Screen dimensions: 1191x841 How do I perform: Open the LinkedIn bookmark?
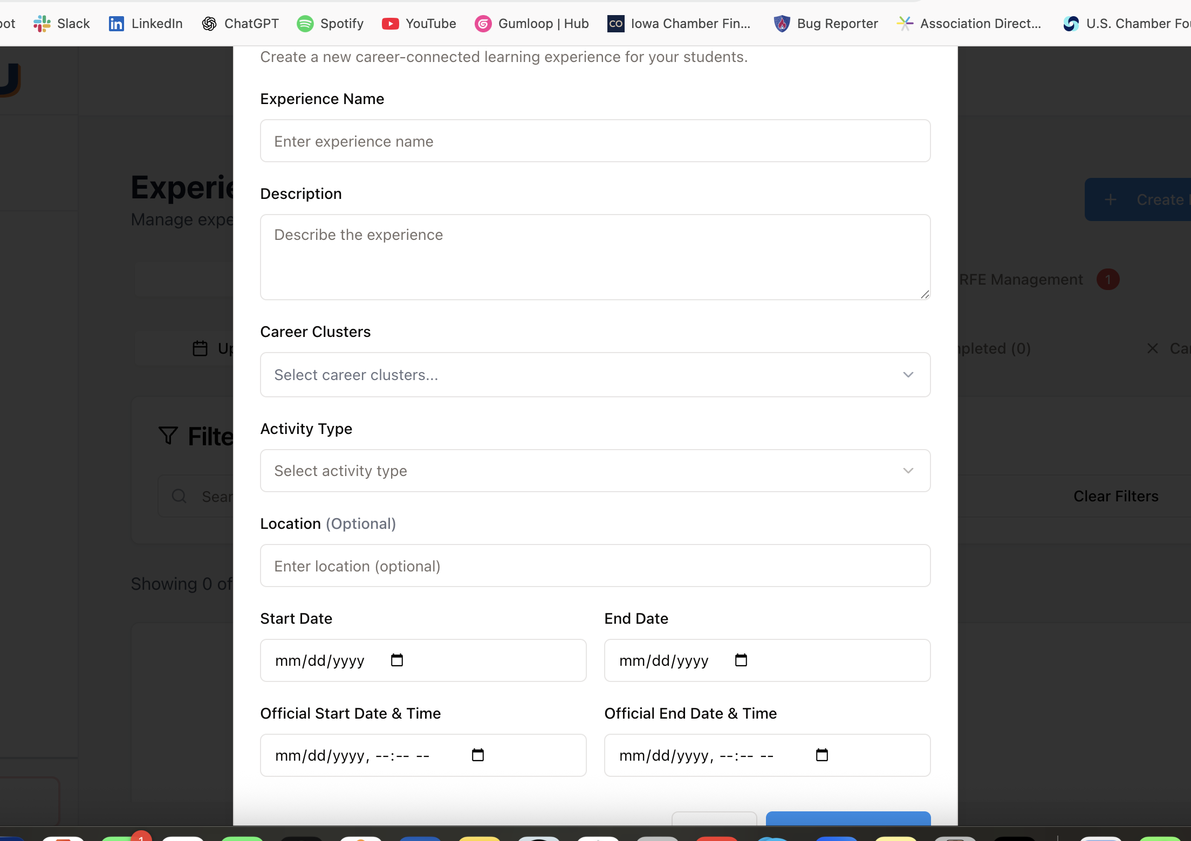point(146,24)
